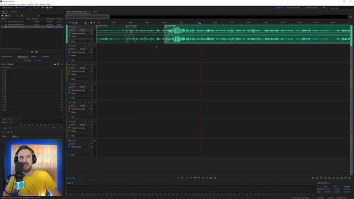Click the Record transport button

click(x=206, y=178)
